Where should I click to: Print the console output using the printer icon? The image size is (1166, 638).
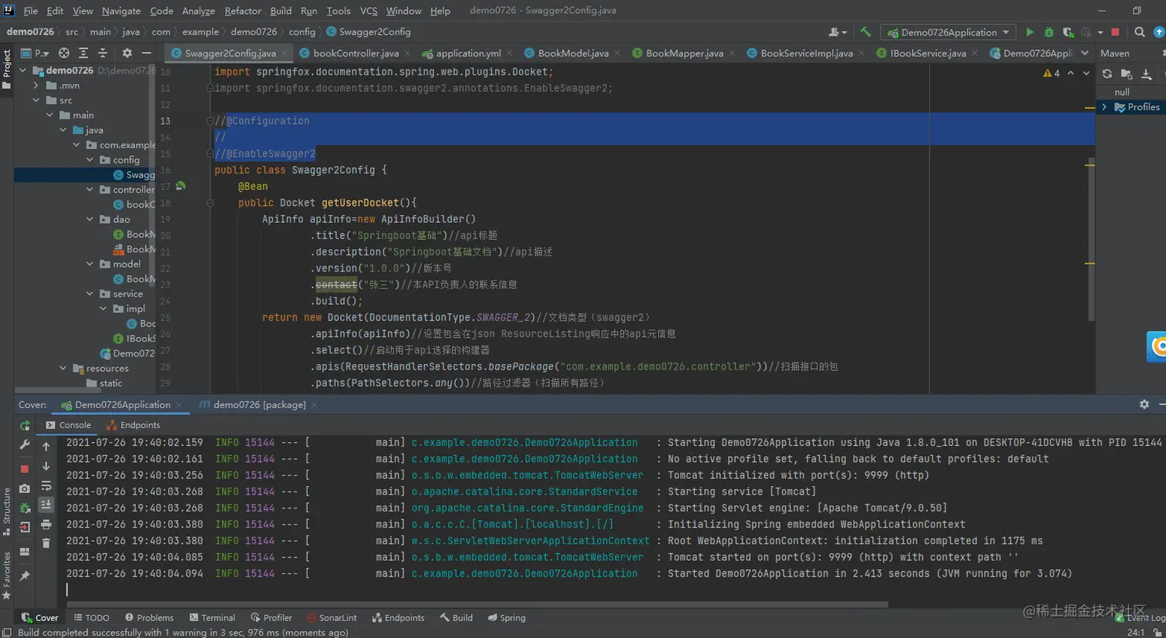pos(46,525)
